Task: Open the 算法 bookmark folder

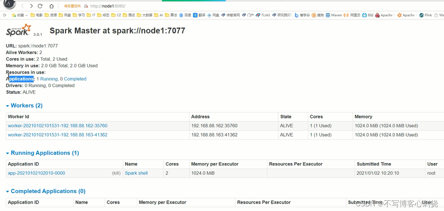Action: tap(171, 15)
